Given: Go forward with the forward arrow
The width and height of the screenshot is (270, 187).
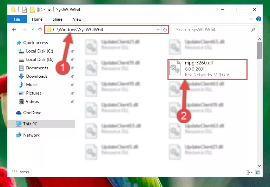Looking at the screenshot, I should [25, 29].
